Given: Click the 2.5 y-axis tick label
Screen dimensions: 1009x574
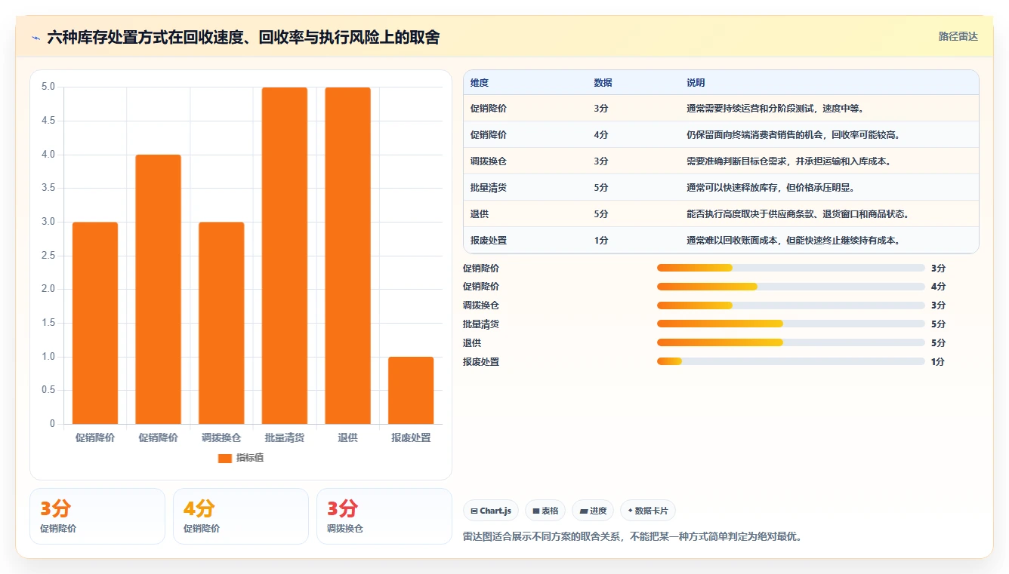Looking at the screenshot, I should tap(48, 255).
